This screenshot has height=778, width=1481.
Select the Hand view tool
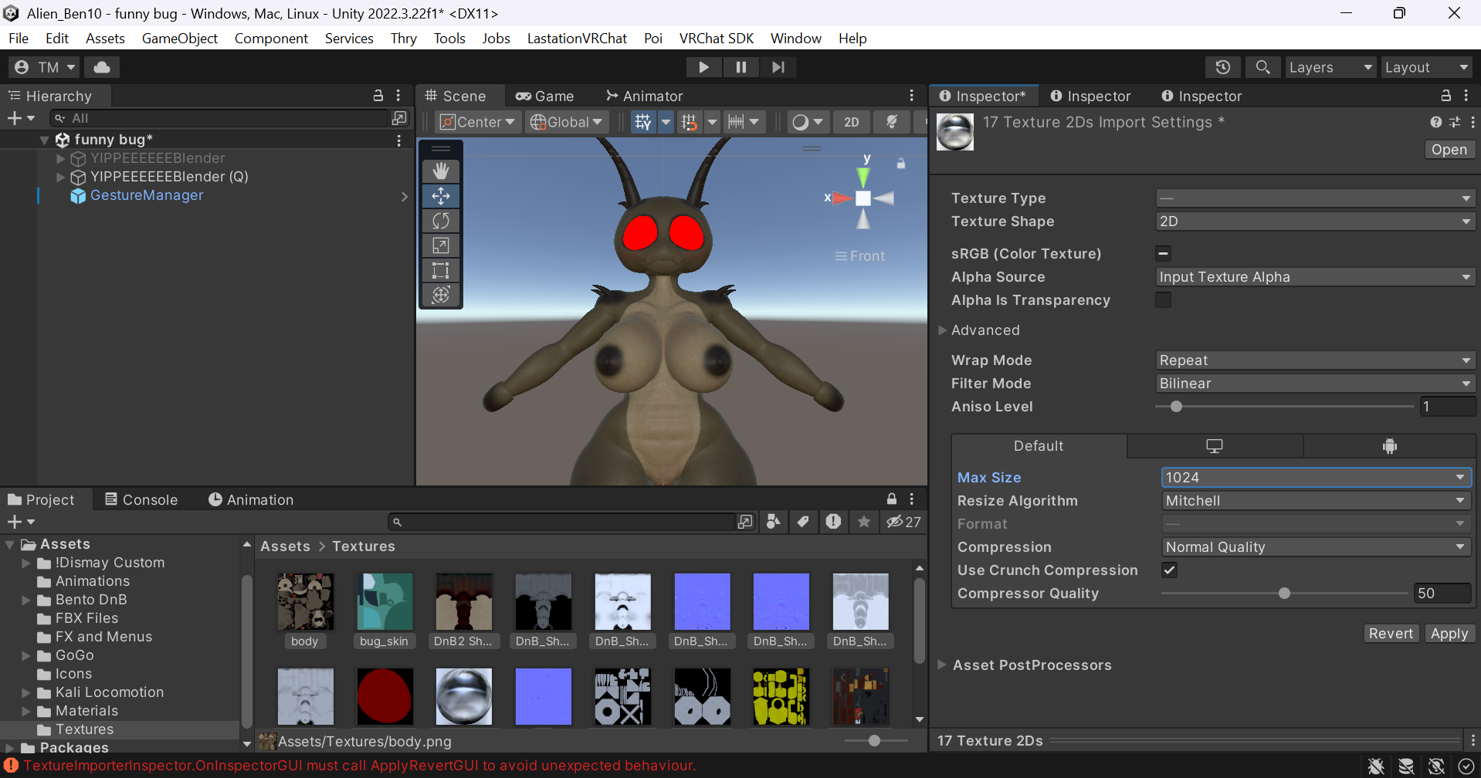pos(441,171)
